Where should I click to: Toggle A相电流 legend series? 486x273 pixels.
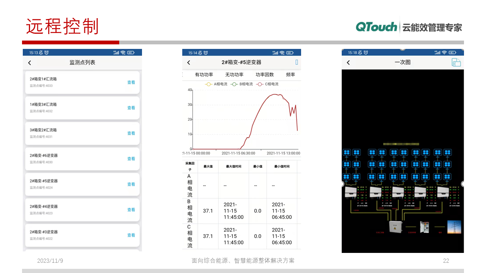point(216,84)
